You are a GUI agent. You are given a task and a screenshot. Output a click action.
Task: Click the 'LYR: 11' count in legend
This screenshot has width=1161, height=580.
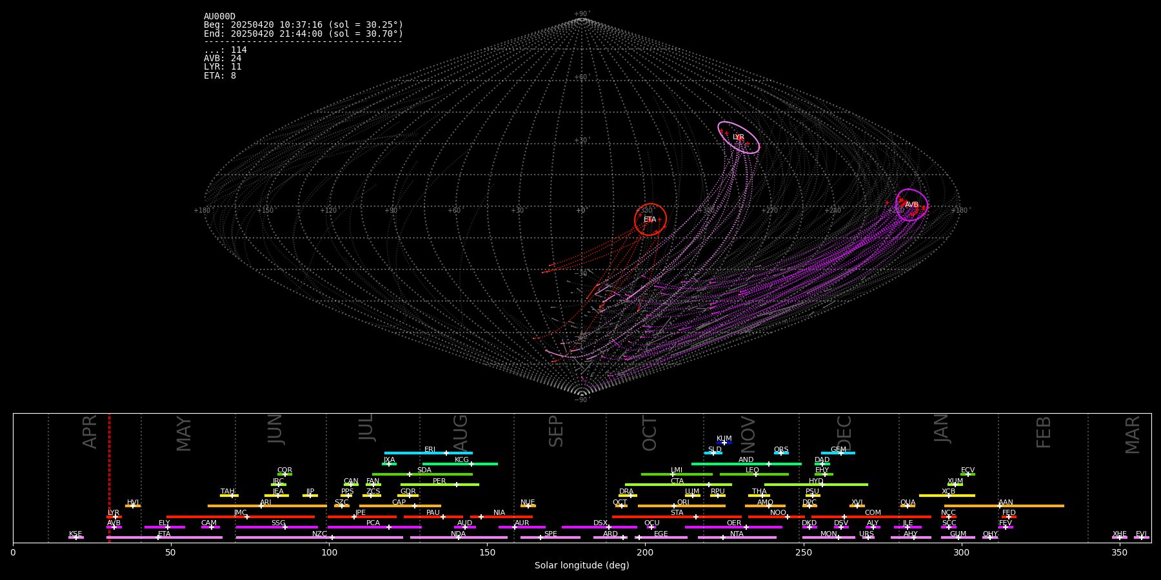[223, 67]
